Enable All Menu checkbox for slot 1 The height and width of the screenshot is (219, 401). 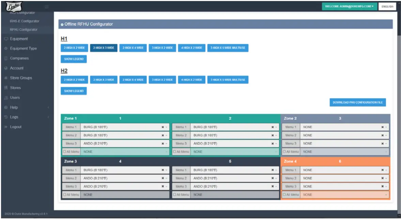point(65,152)
